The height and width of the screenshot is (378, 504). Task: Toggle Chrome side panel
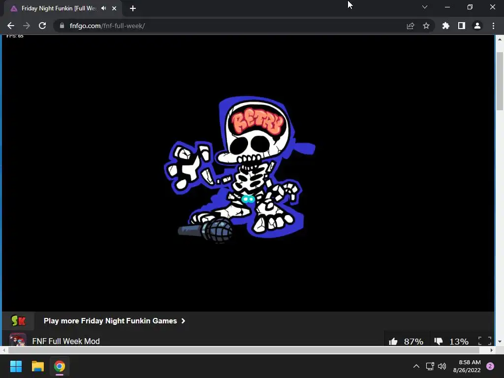462,26
